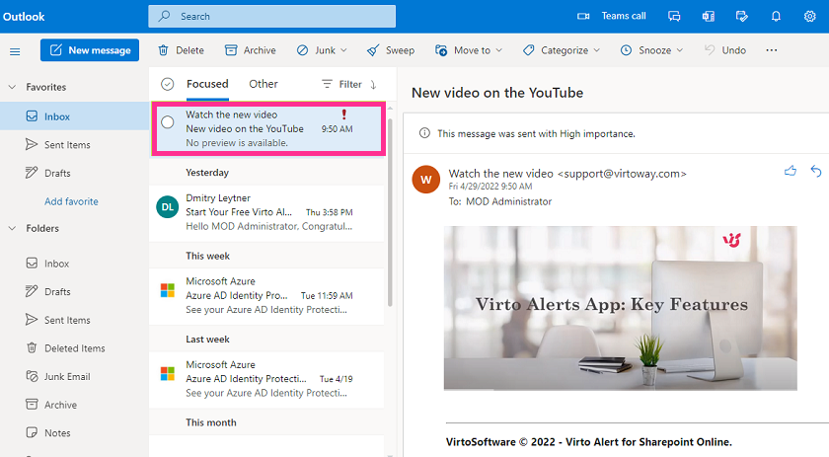Open Drafts under Folders

click(75, 291)
